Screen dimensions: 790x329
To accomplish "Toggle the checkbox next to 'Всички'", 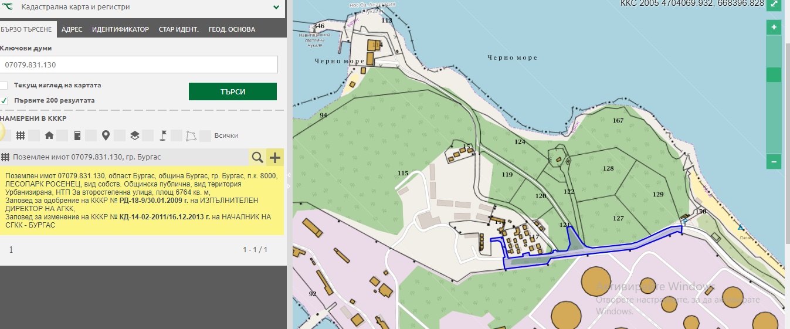I will coord(205,136).
